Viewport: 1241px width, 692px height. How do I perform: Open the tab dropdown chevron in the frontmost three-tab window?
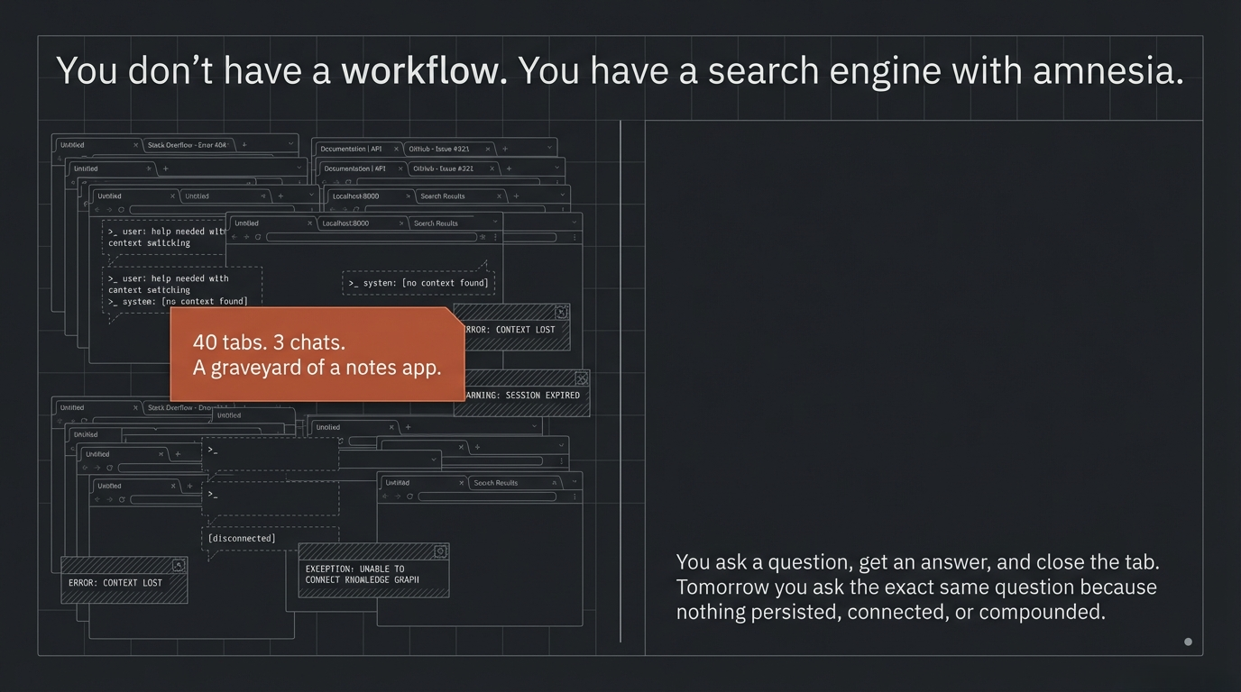point(494,222)
